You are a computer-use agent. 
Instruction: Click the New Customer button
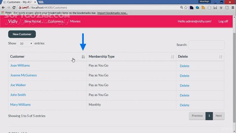[x=22, y=34]
